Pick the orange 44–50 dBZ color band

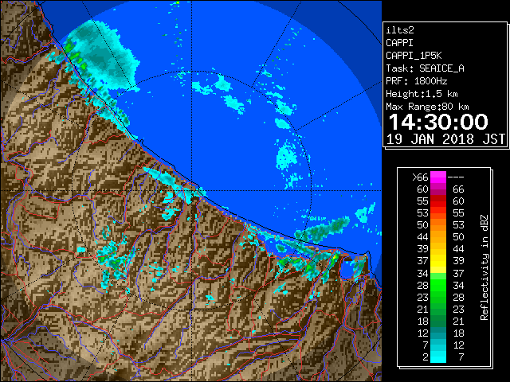(x=438, y=237)
